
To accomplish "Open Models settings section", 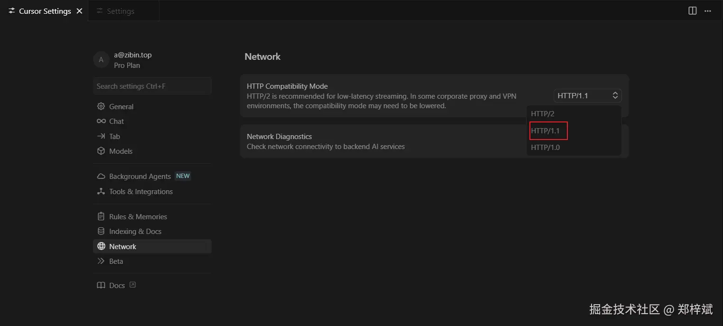I will [152, 151].
